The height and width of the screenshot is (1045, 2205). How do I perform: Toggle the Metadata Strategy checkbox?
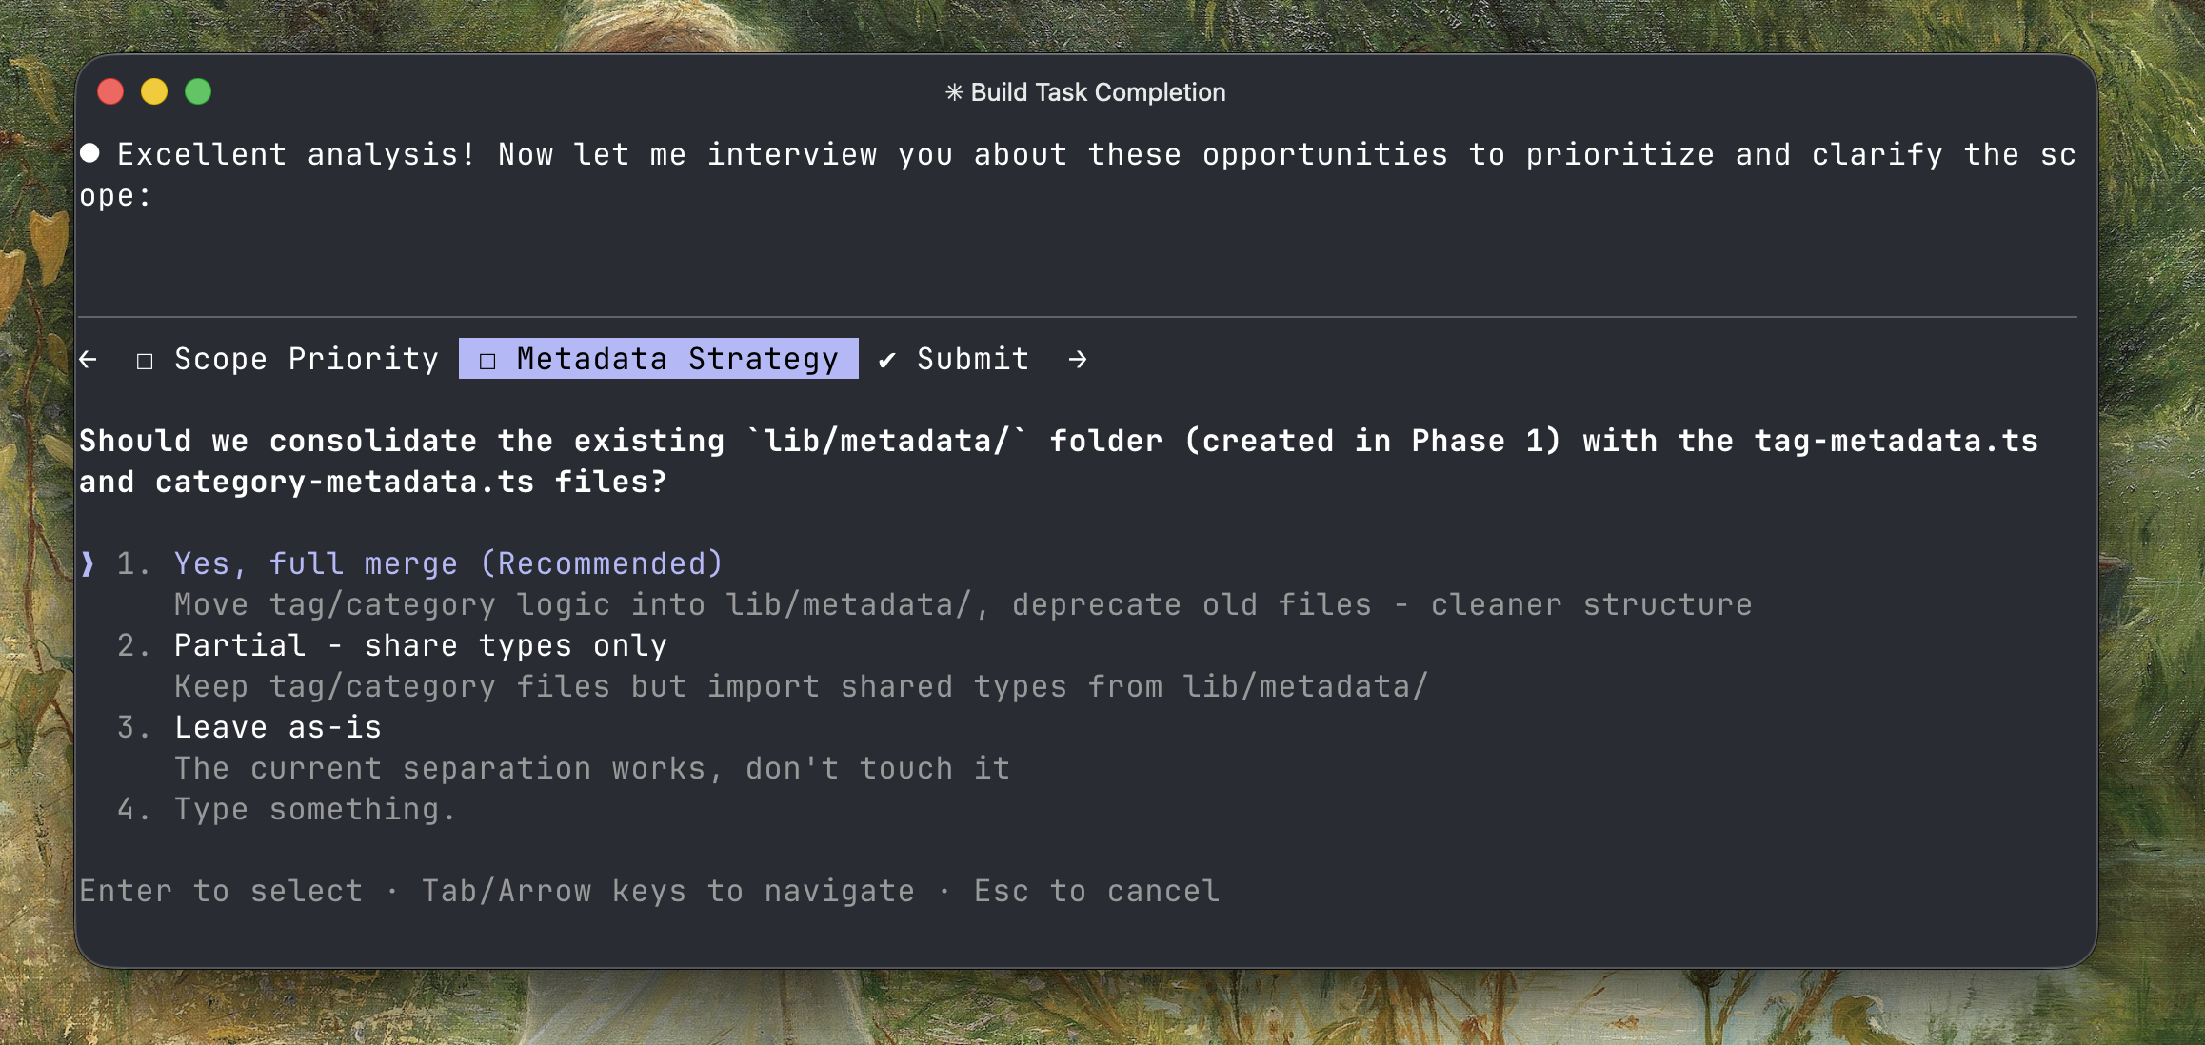click(487, 361)
